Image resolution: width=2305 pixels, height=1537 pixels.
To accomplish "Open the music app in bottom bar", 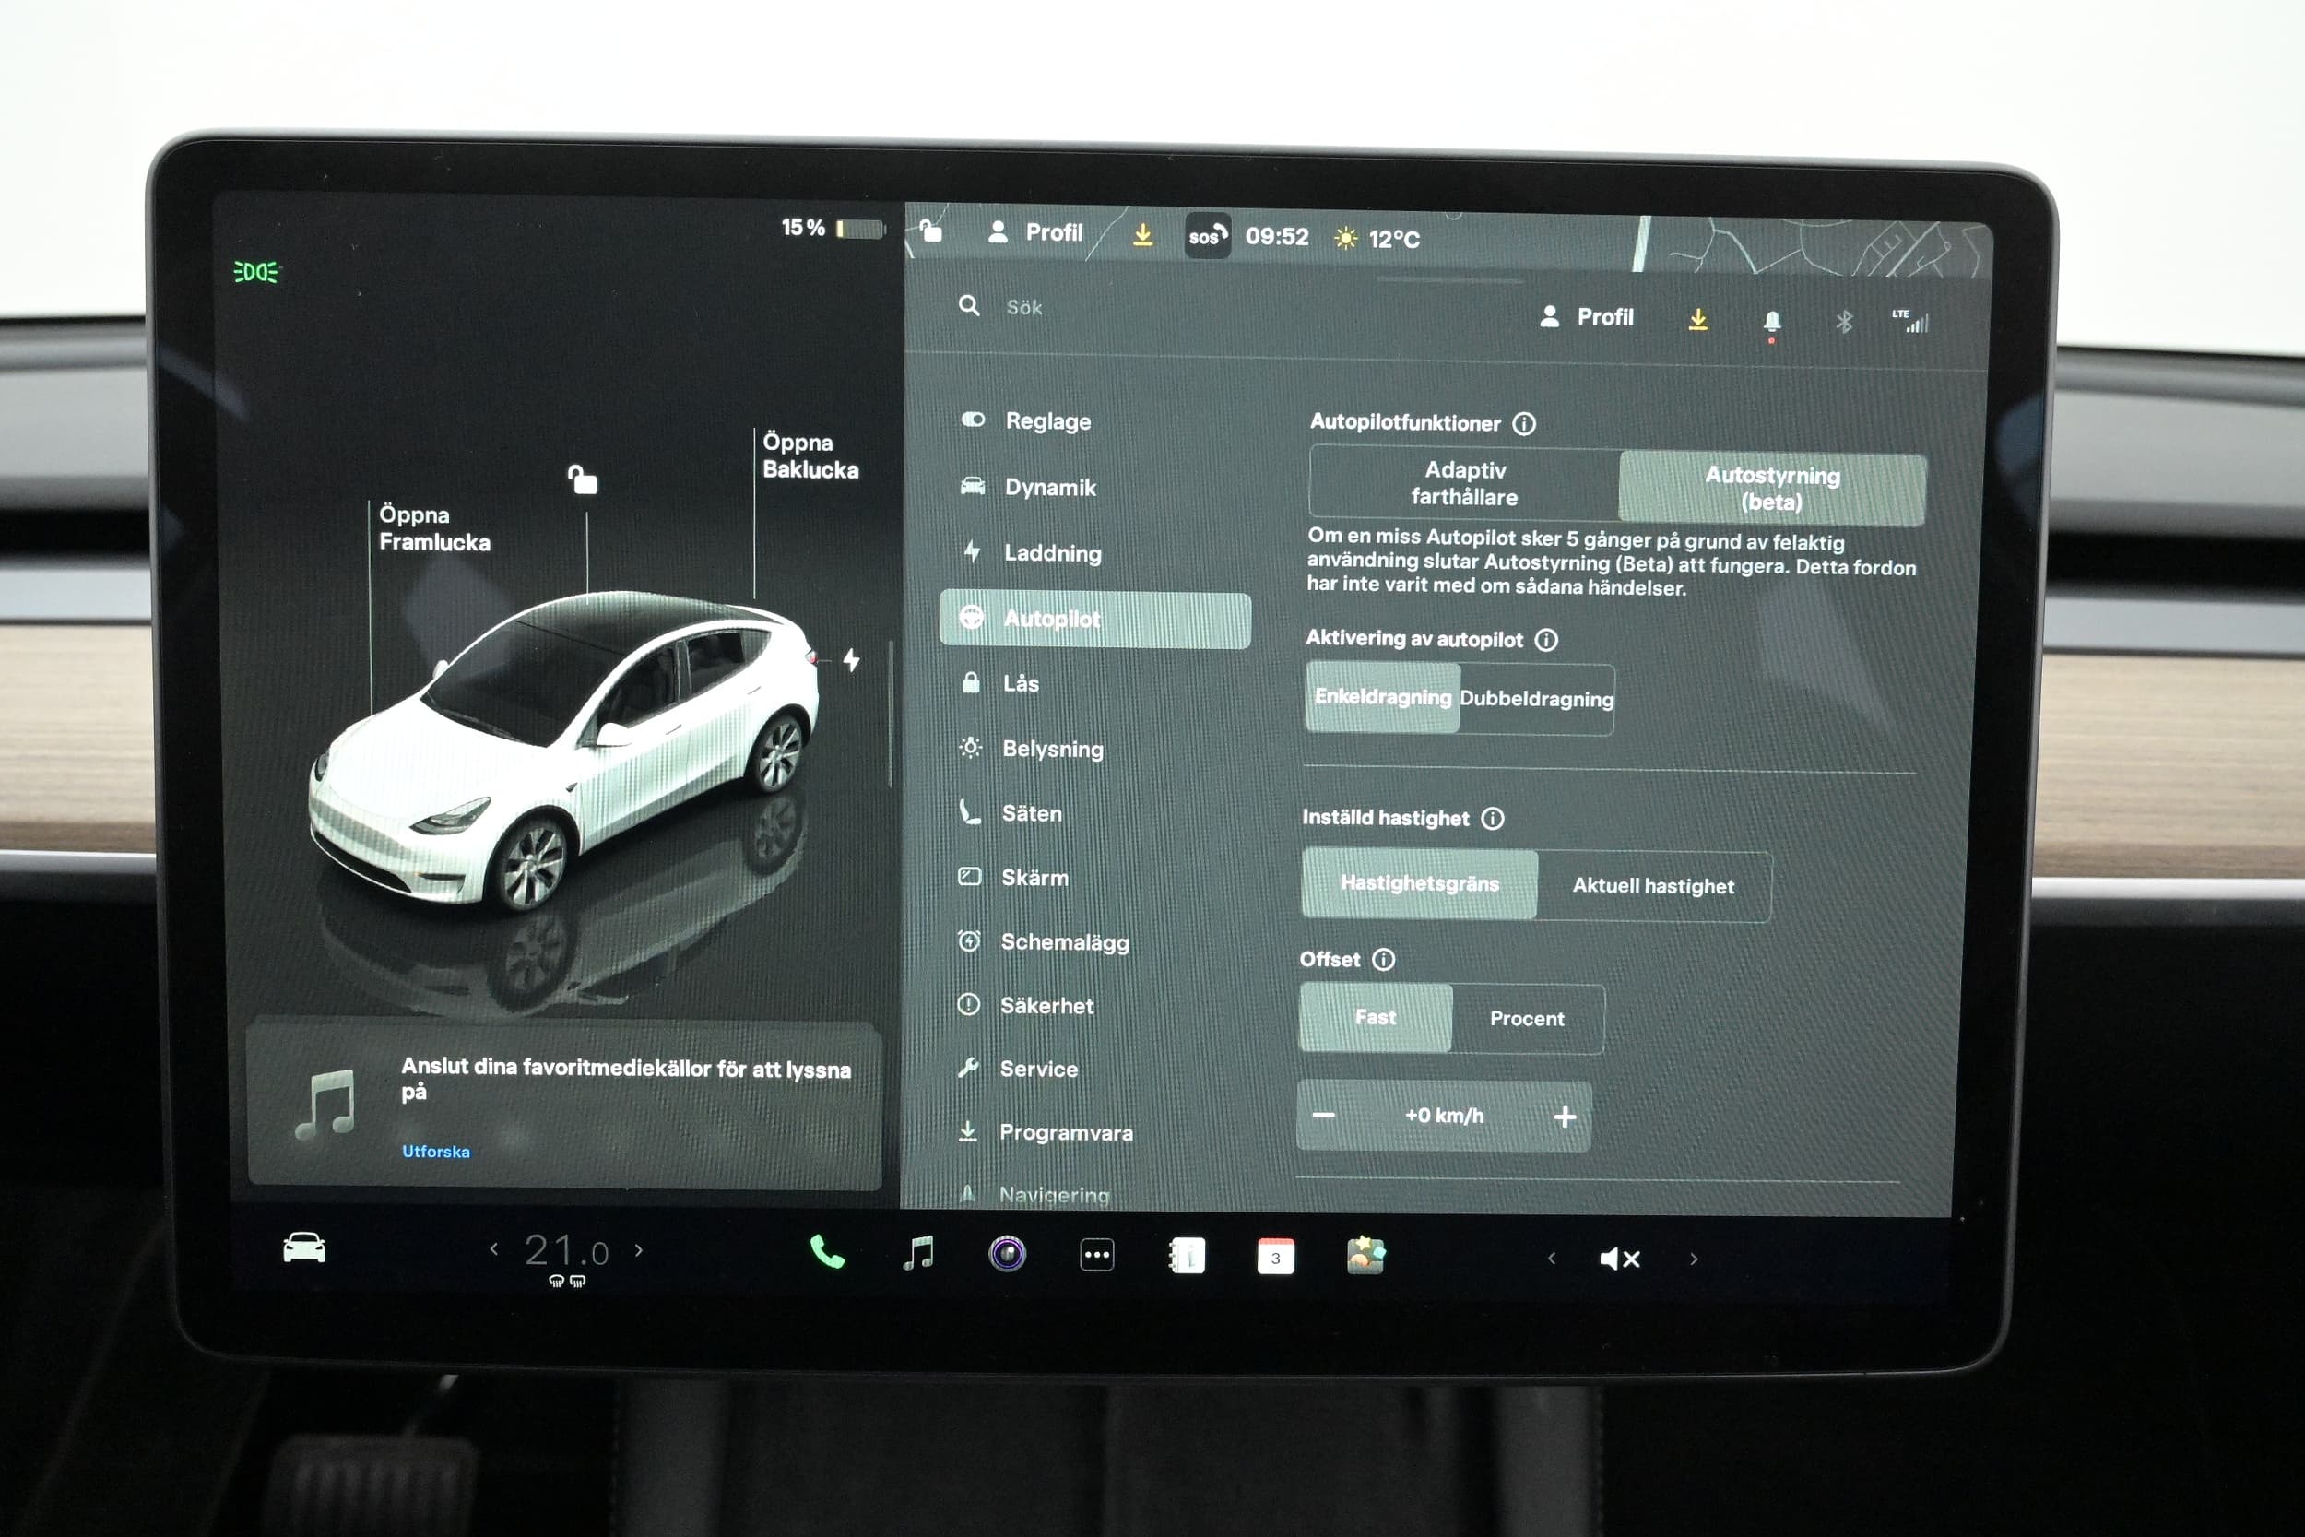I will point(917,1253).
